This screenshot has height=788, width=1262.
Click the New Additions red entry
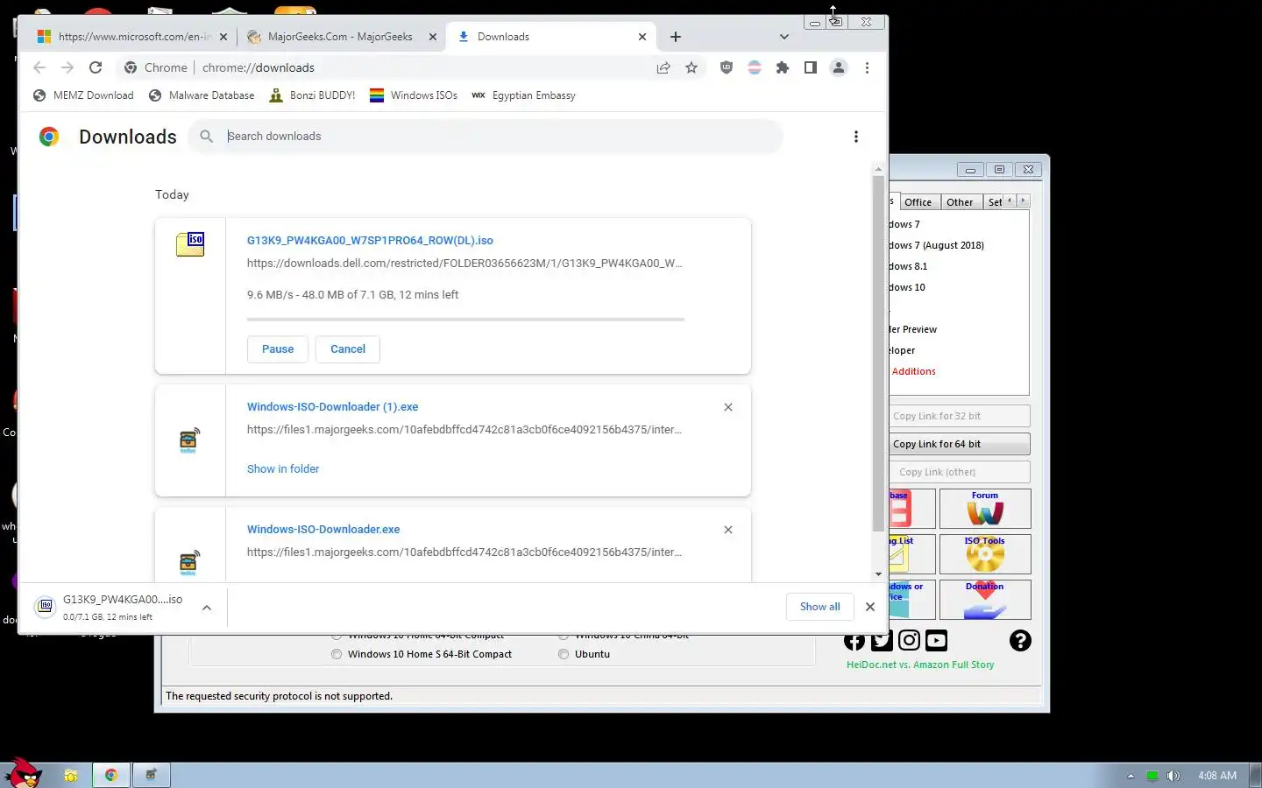(x=913, y=372)
